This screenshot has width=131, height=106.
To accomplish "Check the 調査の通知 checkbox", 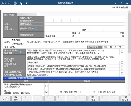I will [122, 63].
